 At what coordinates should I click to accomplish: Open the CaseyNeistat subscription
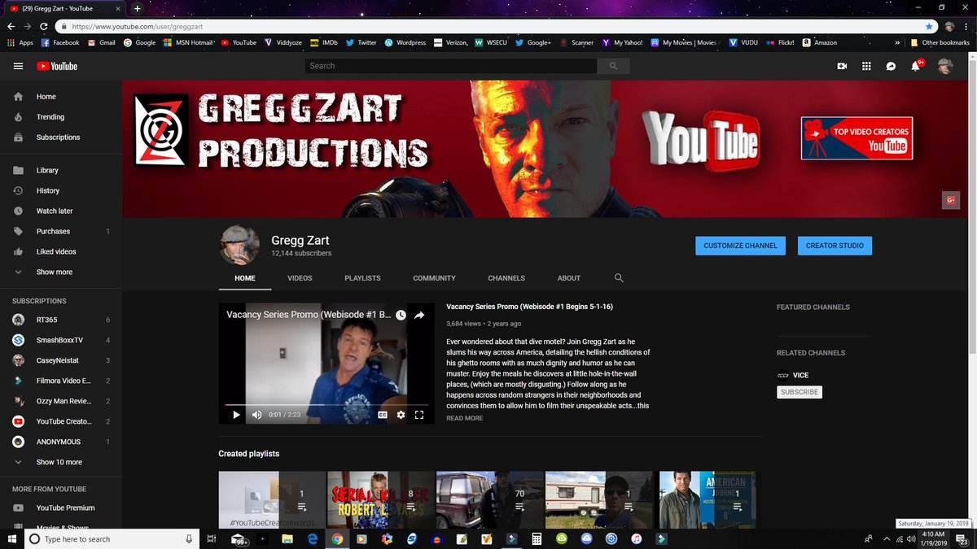(x=59, y=360)
